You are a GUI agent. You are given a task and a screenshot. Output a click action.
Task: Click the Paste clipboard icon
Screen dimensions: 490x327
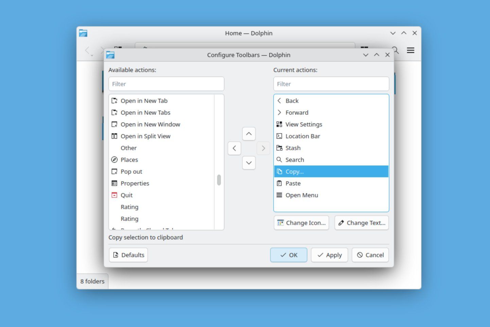(x=279, y=183)
